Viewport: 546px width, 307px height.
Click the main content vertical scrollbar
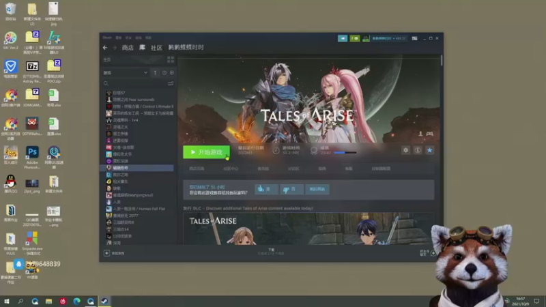click(442, 60)
